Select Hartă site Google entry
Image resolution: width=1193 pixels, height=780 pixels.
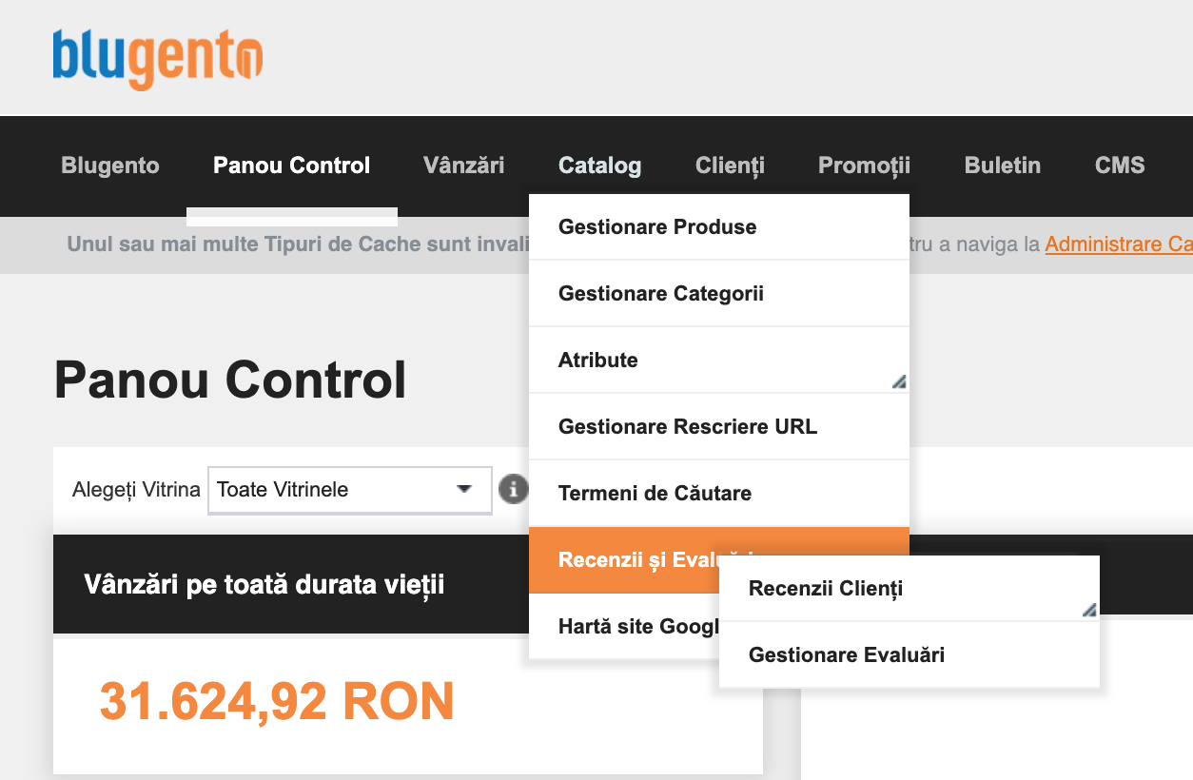tap(624, 626)
